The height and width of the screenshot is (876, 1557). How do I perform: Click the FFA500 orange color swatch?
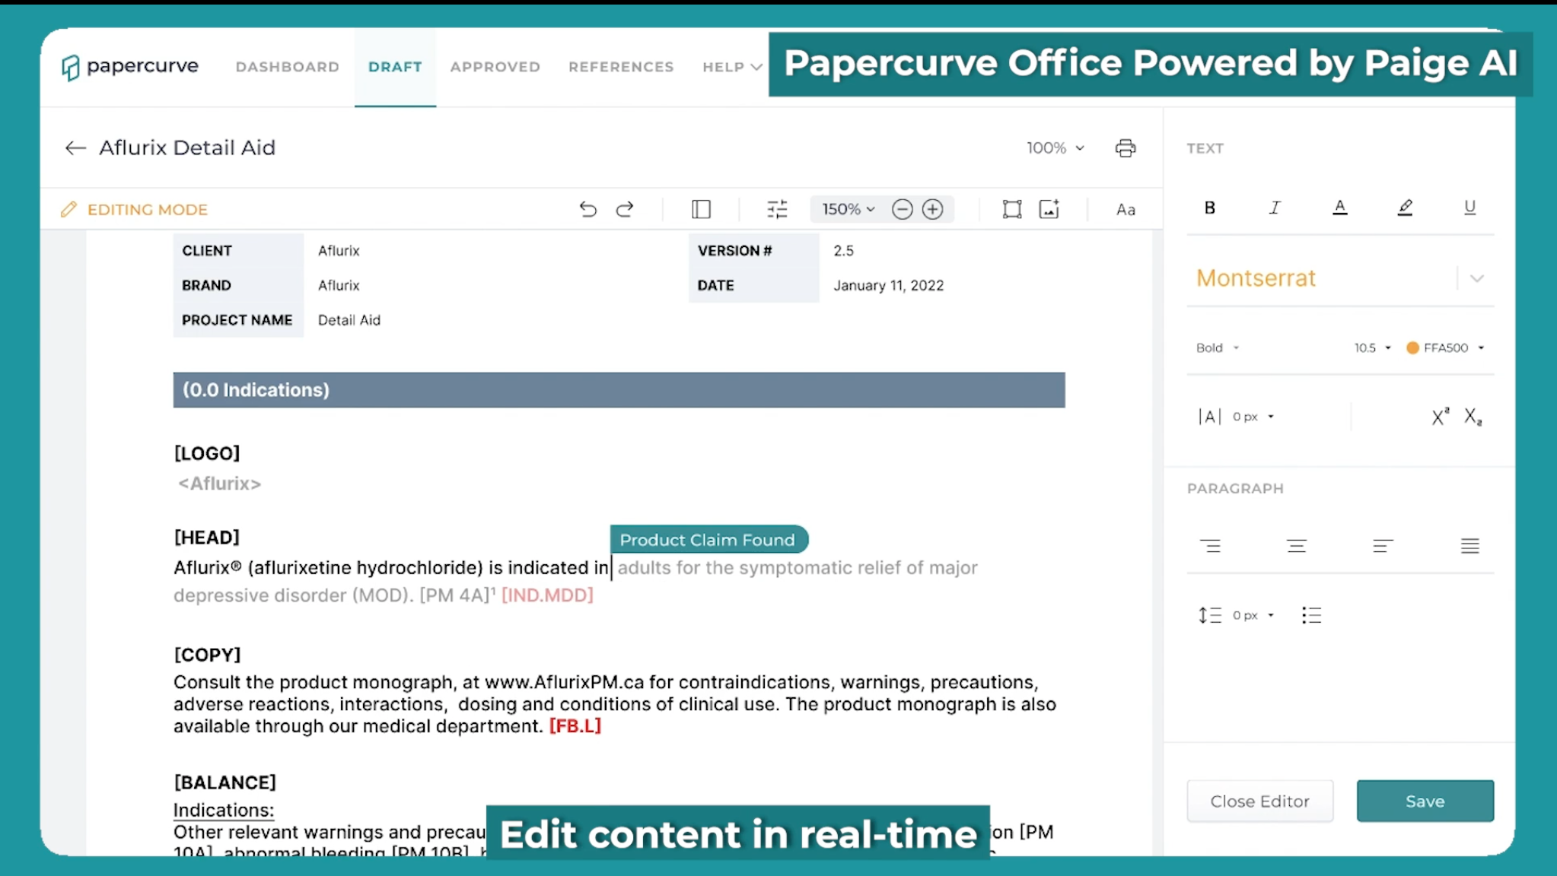[x=1412, y=348]
